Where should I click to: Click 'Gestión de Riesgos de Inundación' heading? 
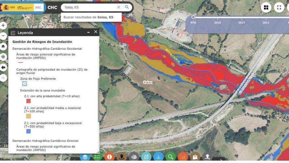(x=42, y=42)
